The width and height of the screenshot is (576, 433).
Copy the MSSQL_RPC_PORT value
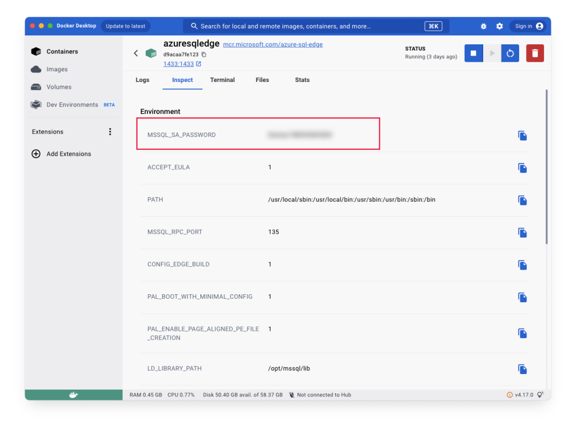pyautogui.click(x=523, y=233)
